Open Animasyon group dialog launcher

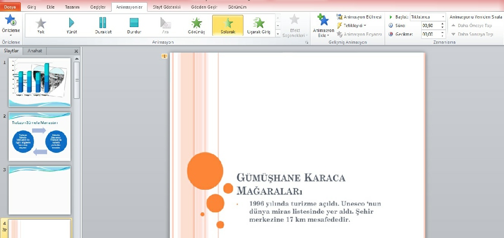[307, 42]
